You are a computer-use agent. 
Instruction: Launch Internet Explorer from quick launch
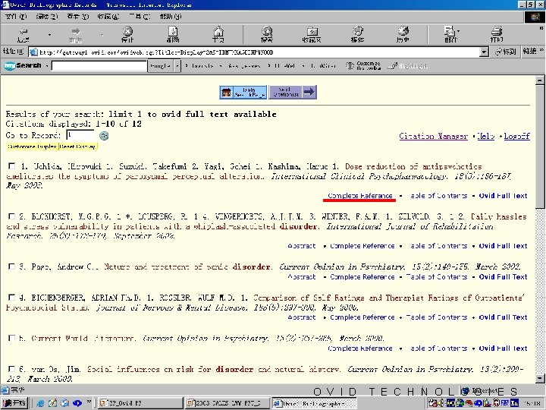pos(40,403)
